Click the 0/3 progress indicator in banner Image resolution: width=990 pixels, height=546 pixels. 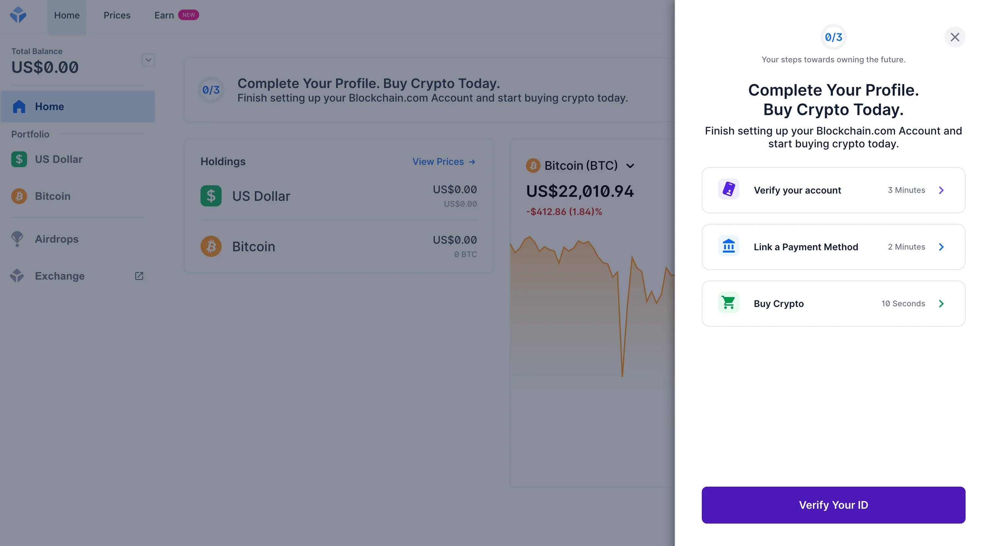[211, 90]
